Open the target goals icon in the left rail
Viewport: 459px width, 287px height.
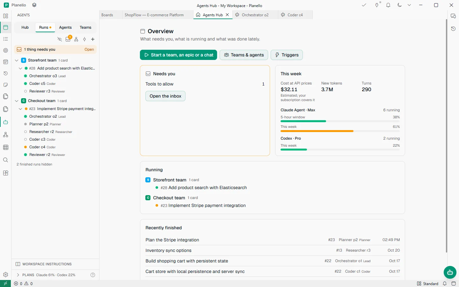[x=5, y=50]
